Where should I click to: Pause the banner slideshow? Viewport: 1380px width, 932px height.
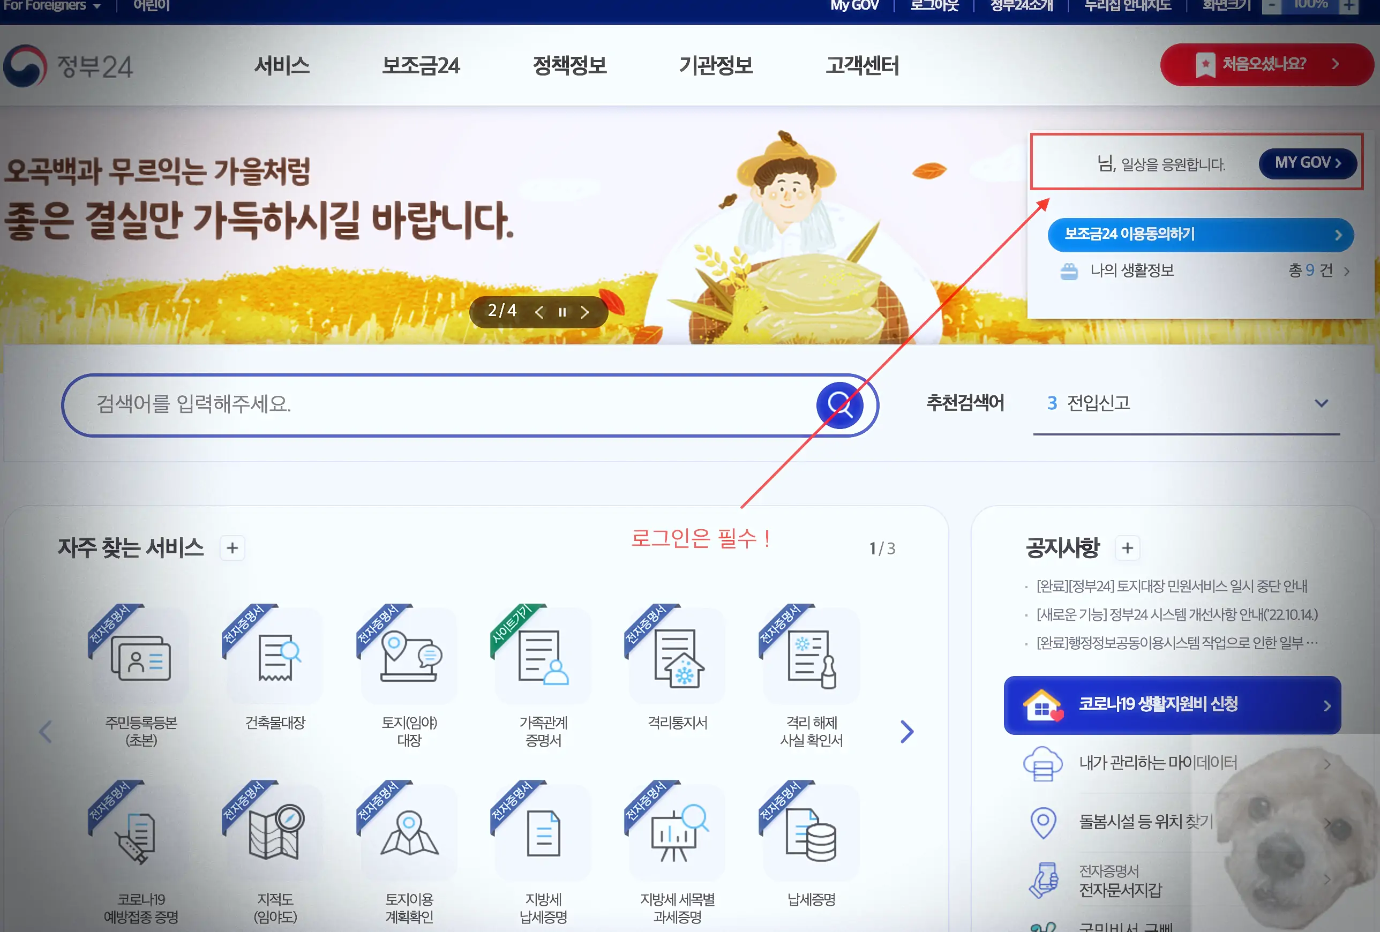562,311
